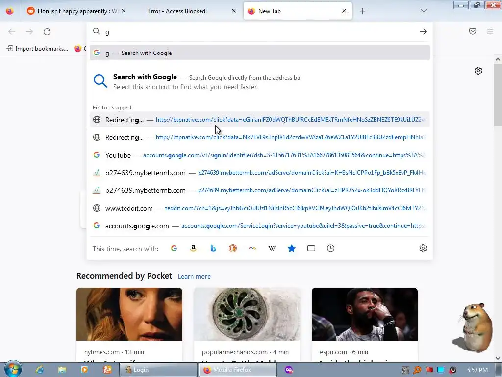502x377 pixels.
Task: Save page to Pocket icon
Action: click(x=473, y=31)
